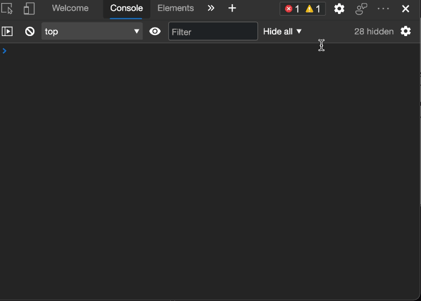421x301 pixels.
Task: Open the top JavaScript context dropdown
Action: [92, 31]
